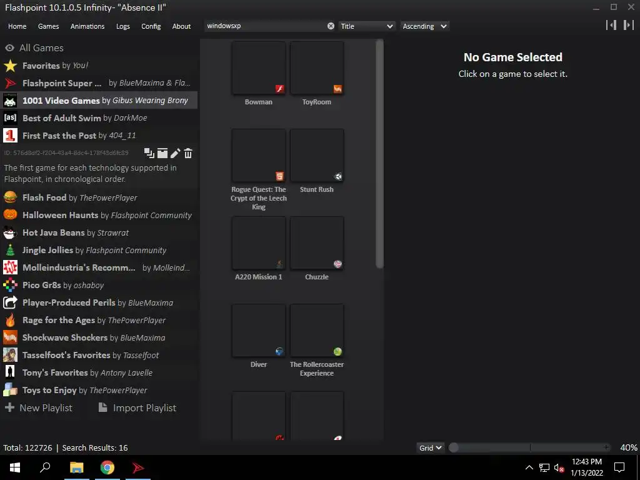Open Tony's Favorites playlist

pos(99,373)
